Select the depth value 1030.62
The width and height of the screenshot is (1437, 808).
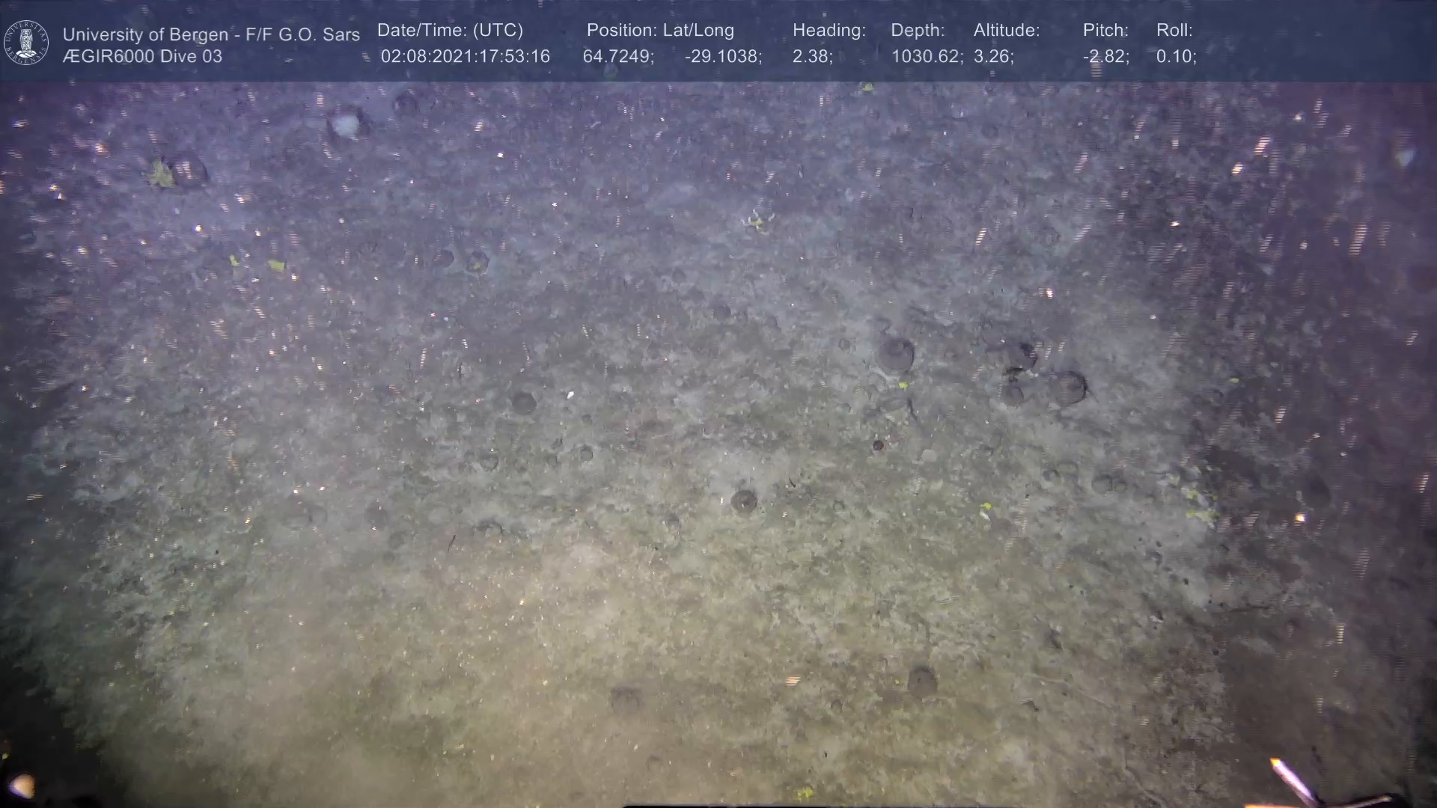927,57
